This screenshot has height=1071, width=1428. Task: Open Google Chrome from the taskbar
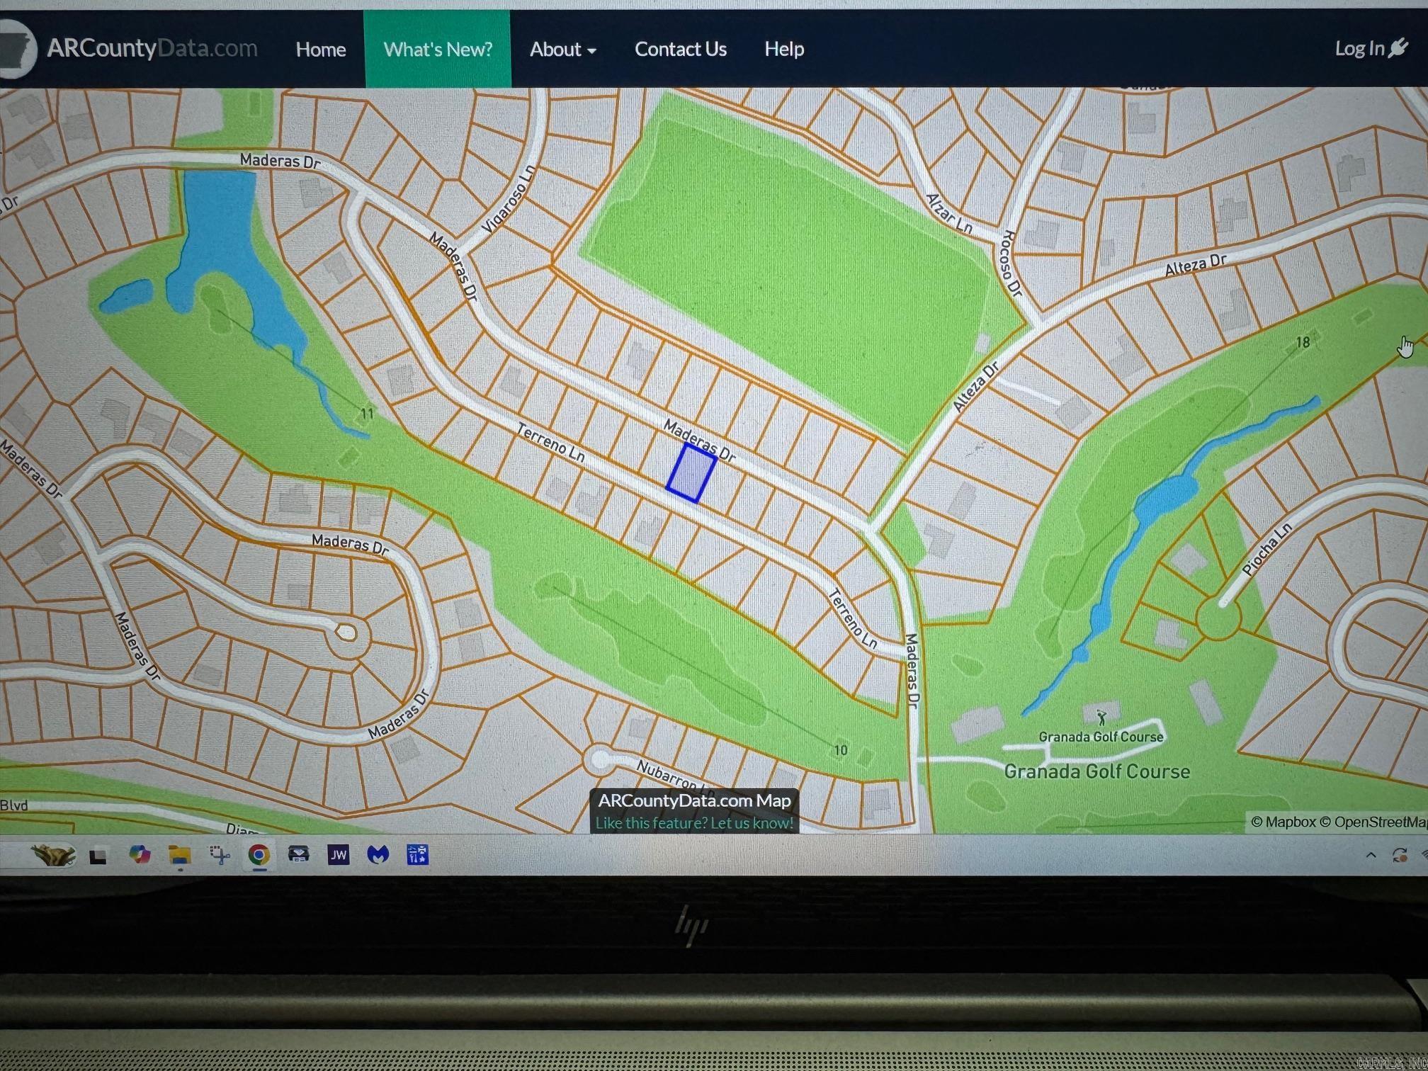click(259, 855)
